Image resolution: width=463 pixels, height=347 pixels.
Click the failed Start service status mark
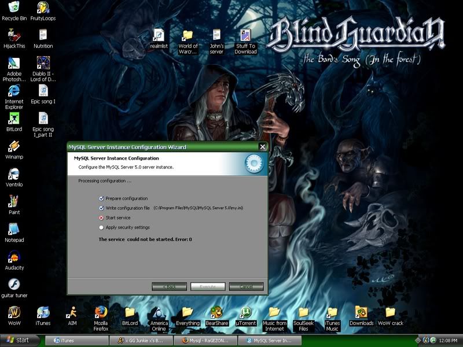coord(101,218)
